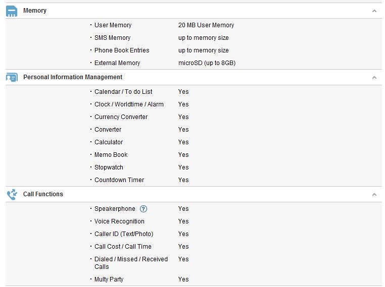Click the Clock / Worldtime / Alarm label
The width and height of the screenshot is (385, 287).
pyautogui.click(x=129, y=104)
